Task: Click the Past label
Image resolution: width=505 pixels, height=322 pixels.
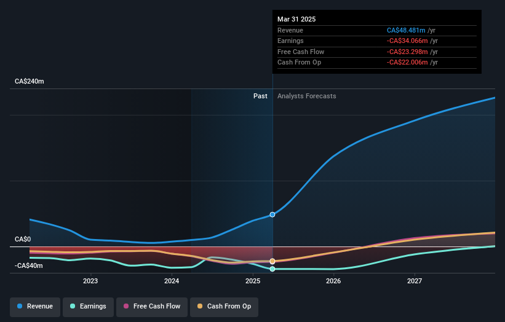Action: pyautogui.click(x=260, y=96)
